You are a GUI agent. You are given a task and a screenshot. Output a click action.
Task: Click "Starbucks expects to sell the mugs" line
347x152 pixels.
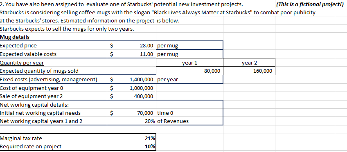tap(67, 29)
